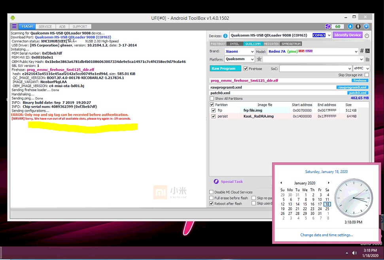This screenshot has width=384, height=260.
Task: Click the black USB plug icon
Action: (358, 27)
